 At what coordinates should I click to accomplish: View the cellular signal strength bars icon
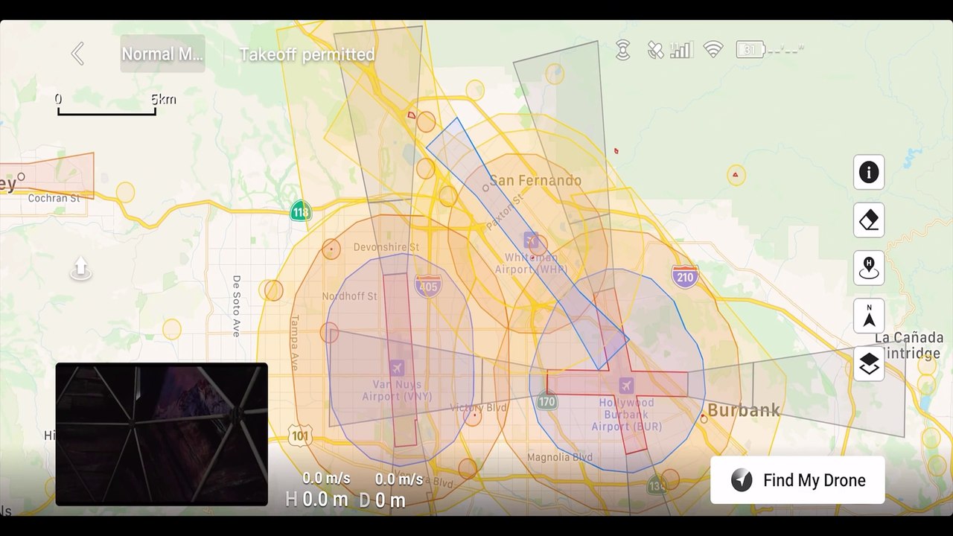pos(681,50)
